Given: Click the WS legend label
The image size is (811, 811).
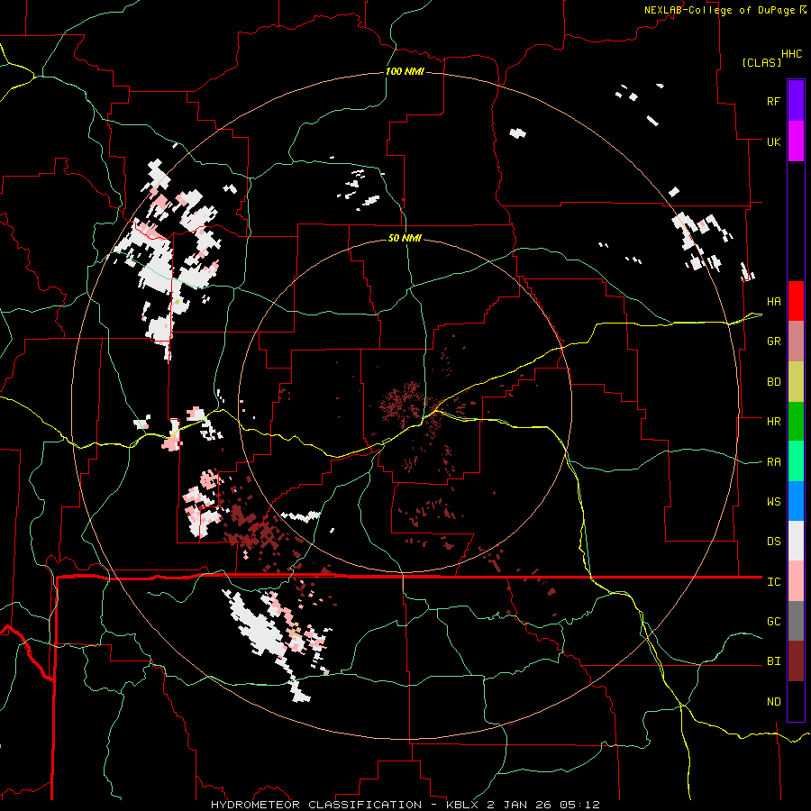Looking at the screenshot, I should (x=773, y=502).
